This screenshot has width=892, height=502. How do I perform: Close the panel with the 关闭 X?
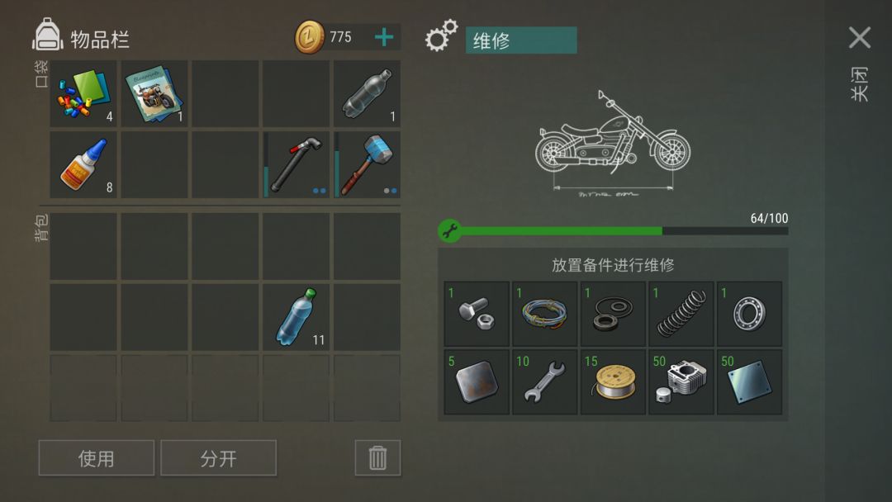[x=860, y=38]
